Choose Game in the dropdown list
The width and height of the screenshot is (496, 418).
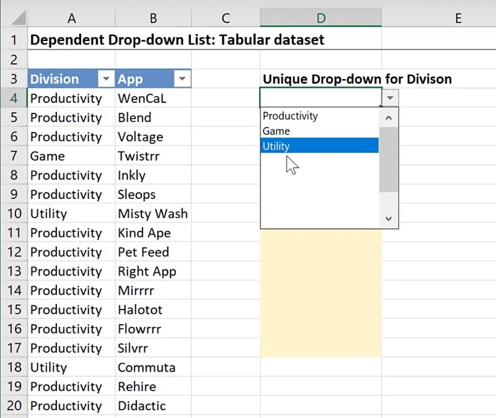coord(277,131)
